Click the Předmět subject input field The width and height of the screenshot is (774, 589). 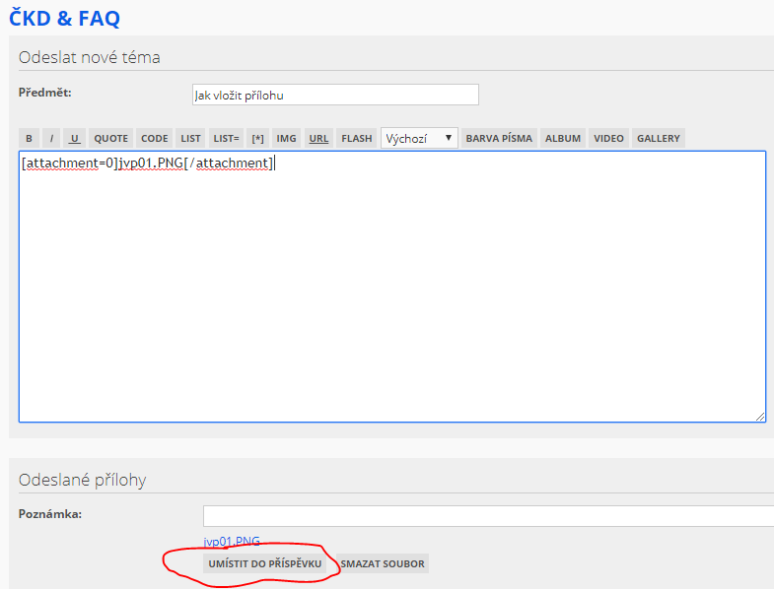335,95
